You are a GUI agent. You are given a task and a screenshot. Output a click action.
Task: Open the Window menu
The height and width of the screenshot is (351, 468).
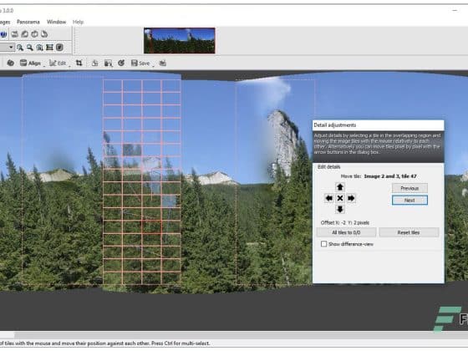click(56, 22)
